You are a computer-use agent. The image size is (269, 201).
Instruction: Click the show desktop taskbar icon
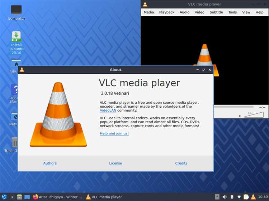pos(27,197)
